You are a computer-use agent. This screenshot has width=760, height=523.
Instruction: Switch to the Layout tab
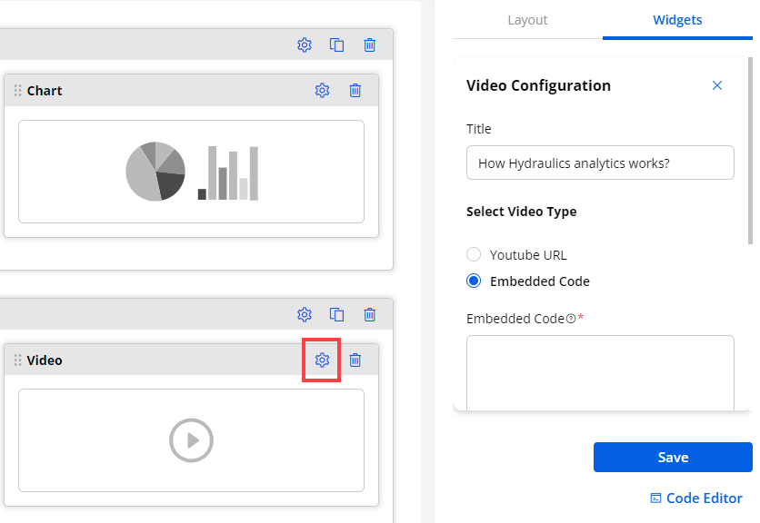coord(527,20)
